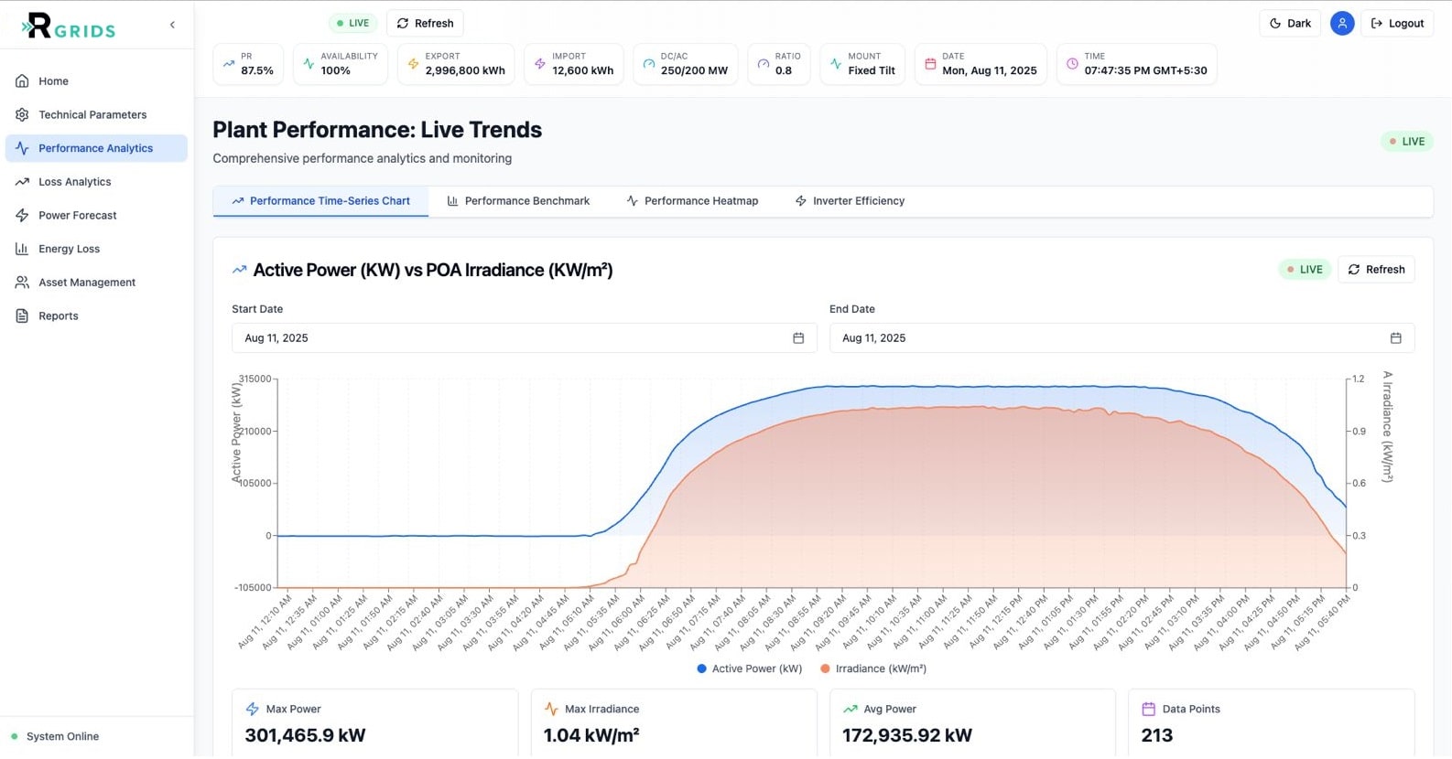Click the Home house icon
The height and width of the screenshot is (759, 1452).
coord(22,81)
